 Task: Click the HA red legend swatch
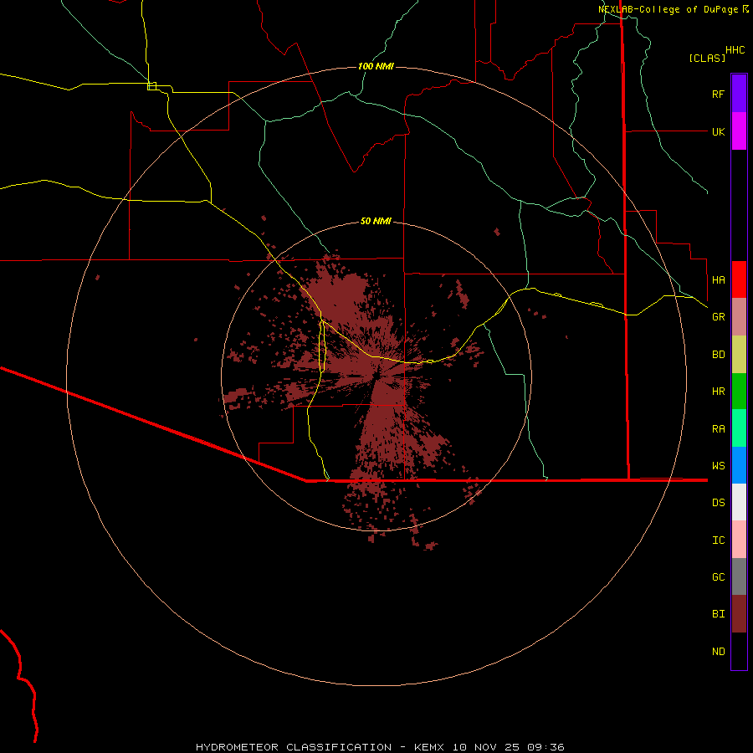[x=739, y=279]
